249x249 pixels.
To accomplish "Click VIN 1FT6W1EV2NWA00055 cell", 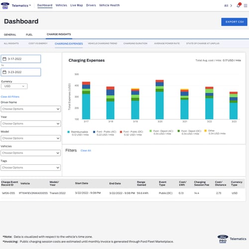I will [33, 193].
